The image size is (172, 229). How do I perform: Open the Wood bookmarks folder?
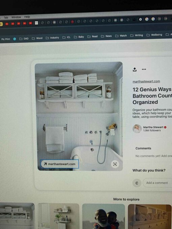pyautogui.click(x=37, y=38)
